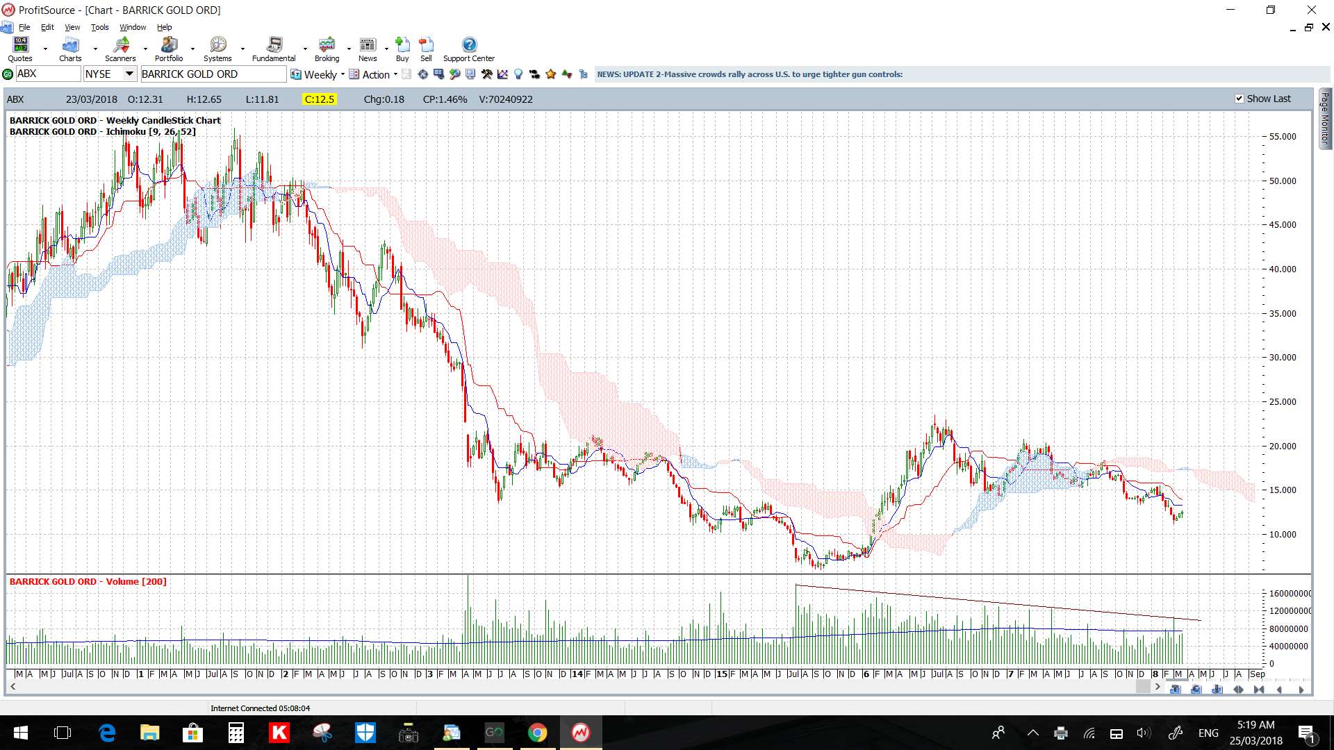Expand the Scanners dropdown arrow
The width and height of the screenshot is (1334, 750).
(x=145, y=49)
